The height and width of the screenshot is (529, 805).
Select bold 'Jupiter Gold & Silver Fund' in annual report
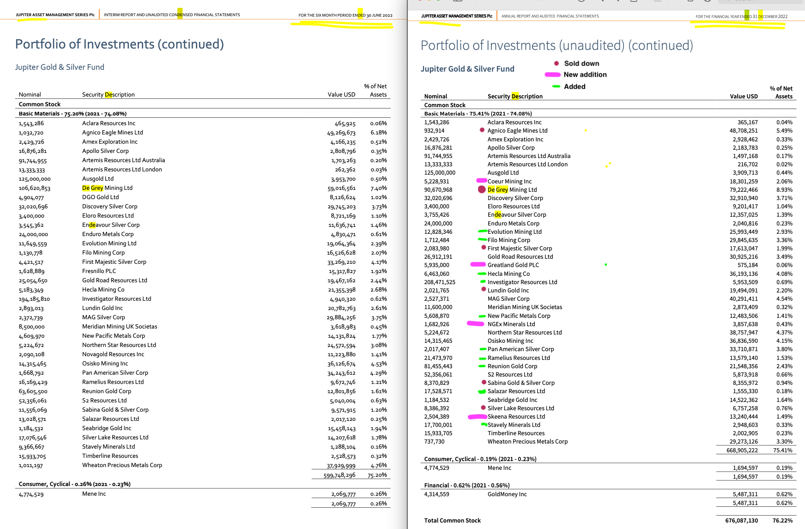pos(467,69)
